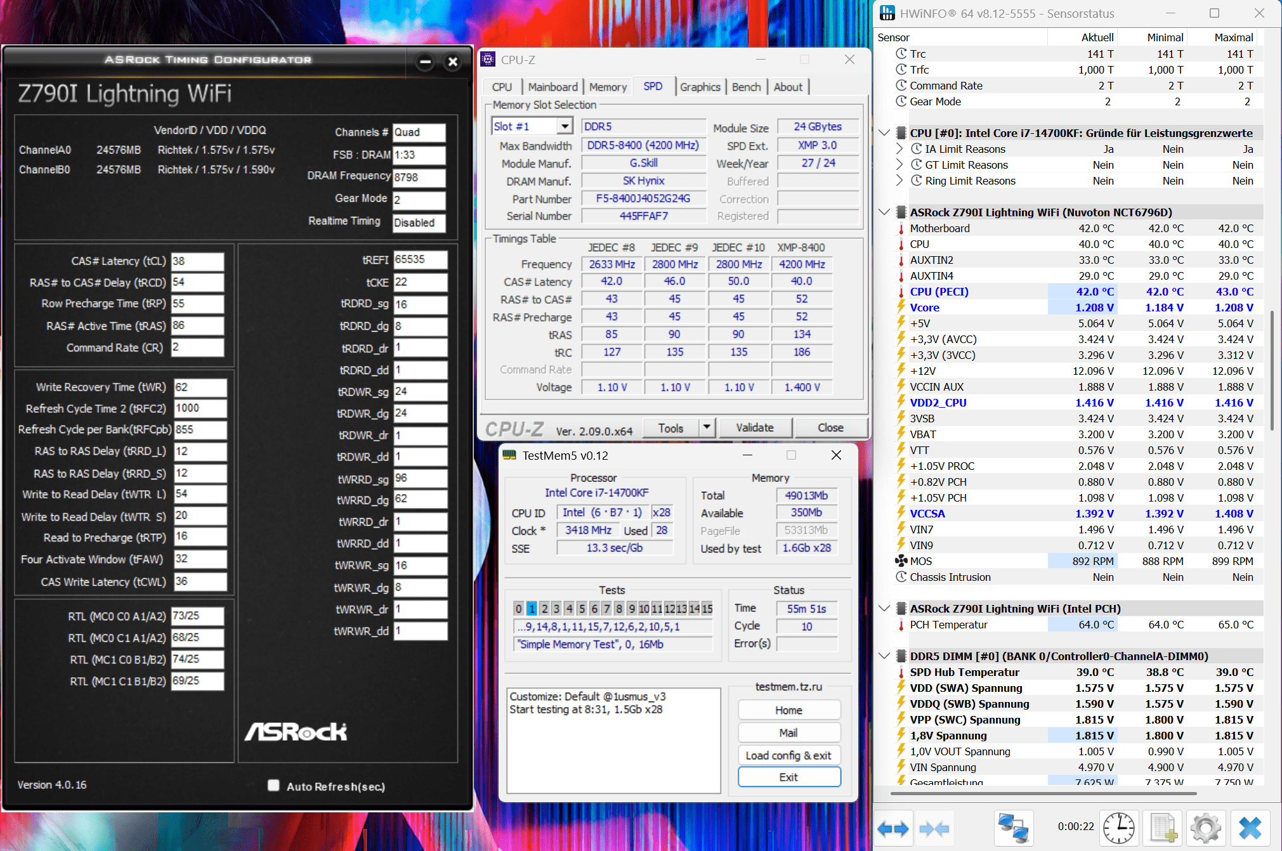
Task: Open About tab in CPU-Z
Action: point(788,87)
